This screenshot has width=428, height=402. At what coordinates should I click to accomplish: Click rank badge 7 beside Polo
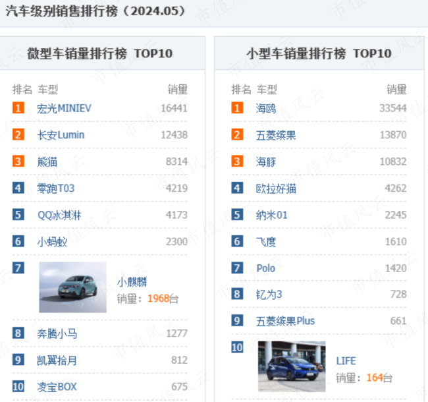[x=237, y=268]
